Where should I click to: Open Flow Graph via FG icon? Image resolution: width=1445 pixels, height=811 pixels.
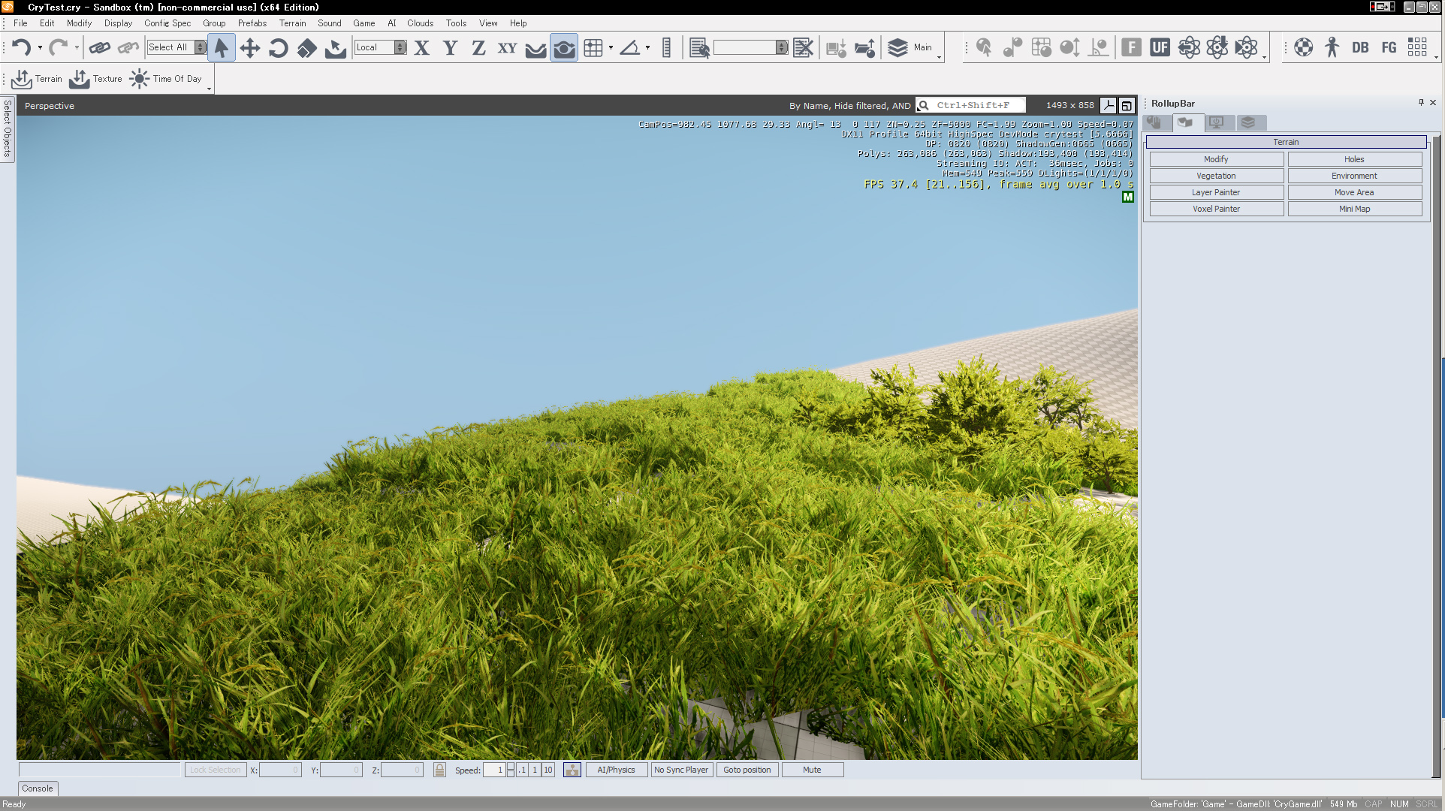(x=1389, y=48)
